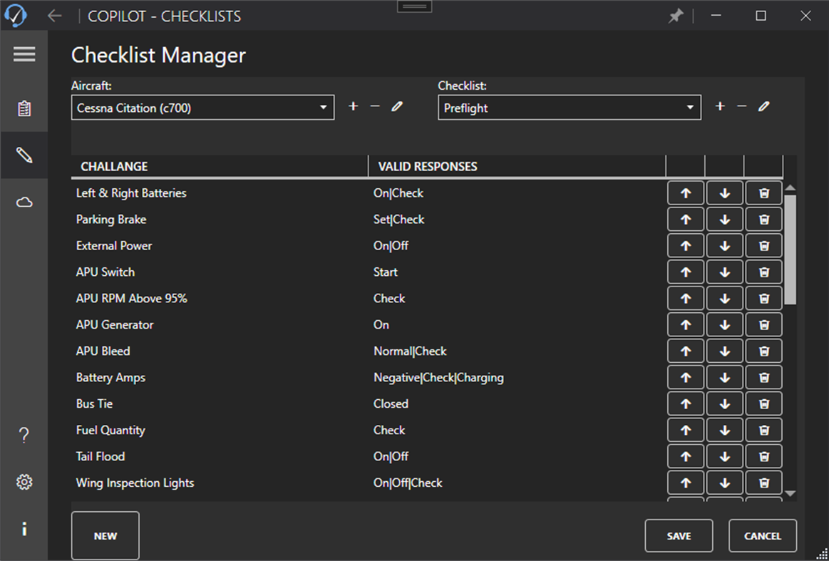Create a checklist item with NEW

click(x=105, y=535)
